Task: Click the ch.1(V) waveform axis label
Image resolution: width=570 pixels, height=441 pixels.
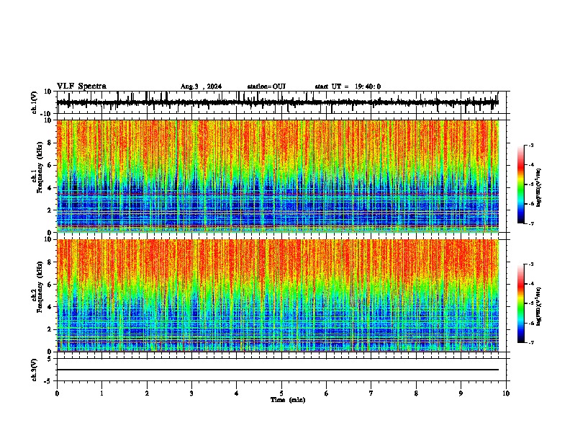Action: tap(35, 102)
